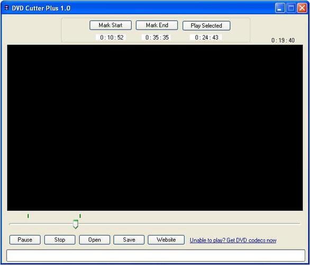
Task: Follow the Get DVD codecs link
Action: click(x=233, y=240)
